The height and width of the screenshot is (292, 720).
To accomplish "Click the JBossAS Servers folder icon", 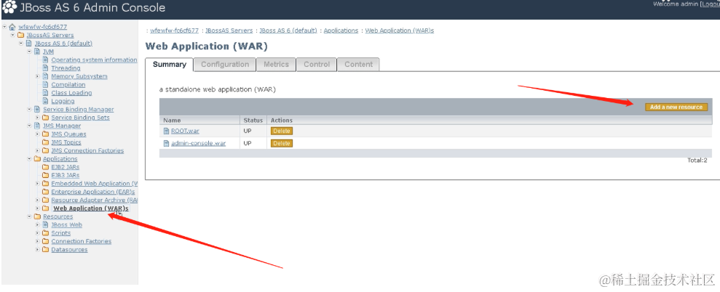I will (x=20, y=36).
